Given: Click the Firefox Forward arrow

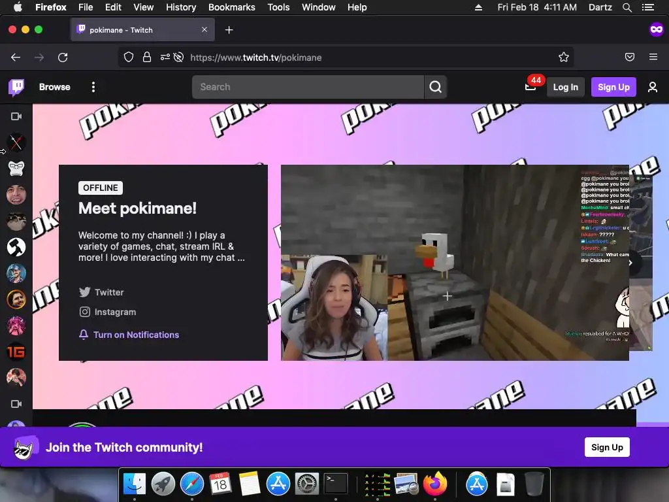Looking at the screenshot, I should (39, 58).
